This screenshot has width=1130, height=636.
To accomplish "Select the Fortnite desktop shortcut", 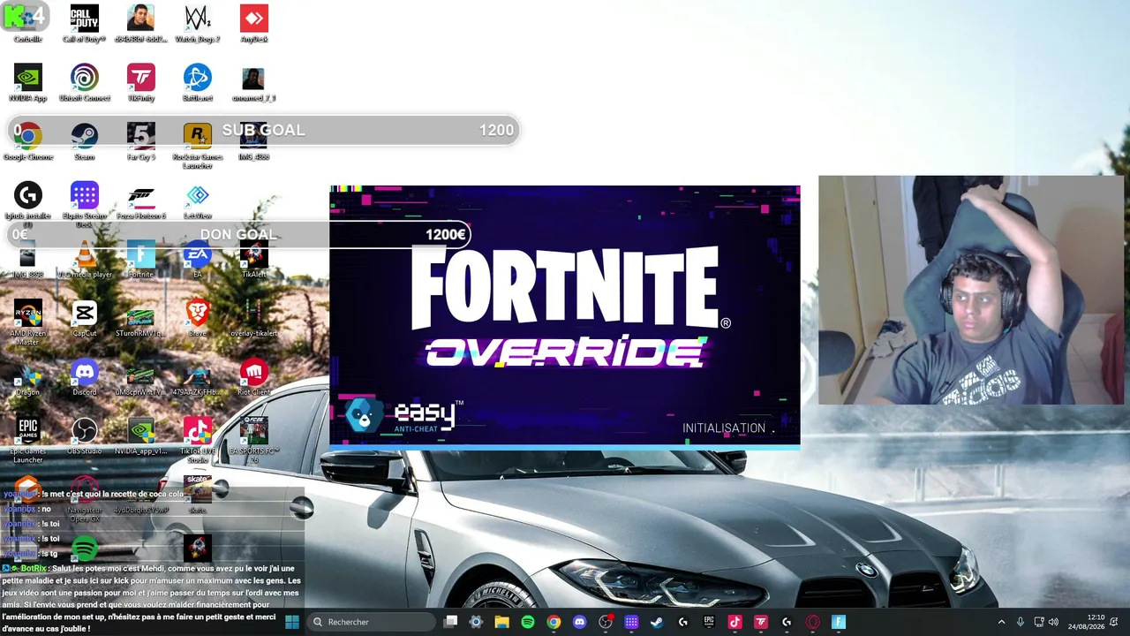I will (x=140, y=260).
